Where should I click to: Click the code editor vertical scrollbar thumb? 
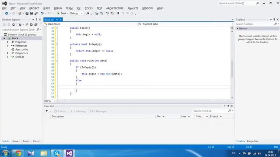point(232,69)
